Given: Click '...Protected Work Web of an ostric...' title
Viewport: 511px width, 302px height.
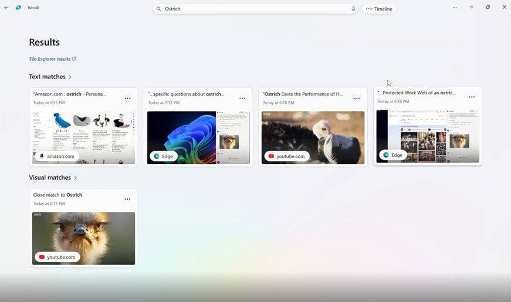Looking at the screenshot, I should point(417,92).
